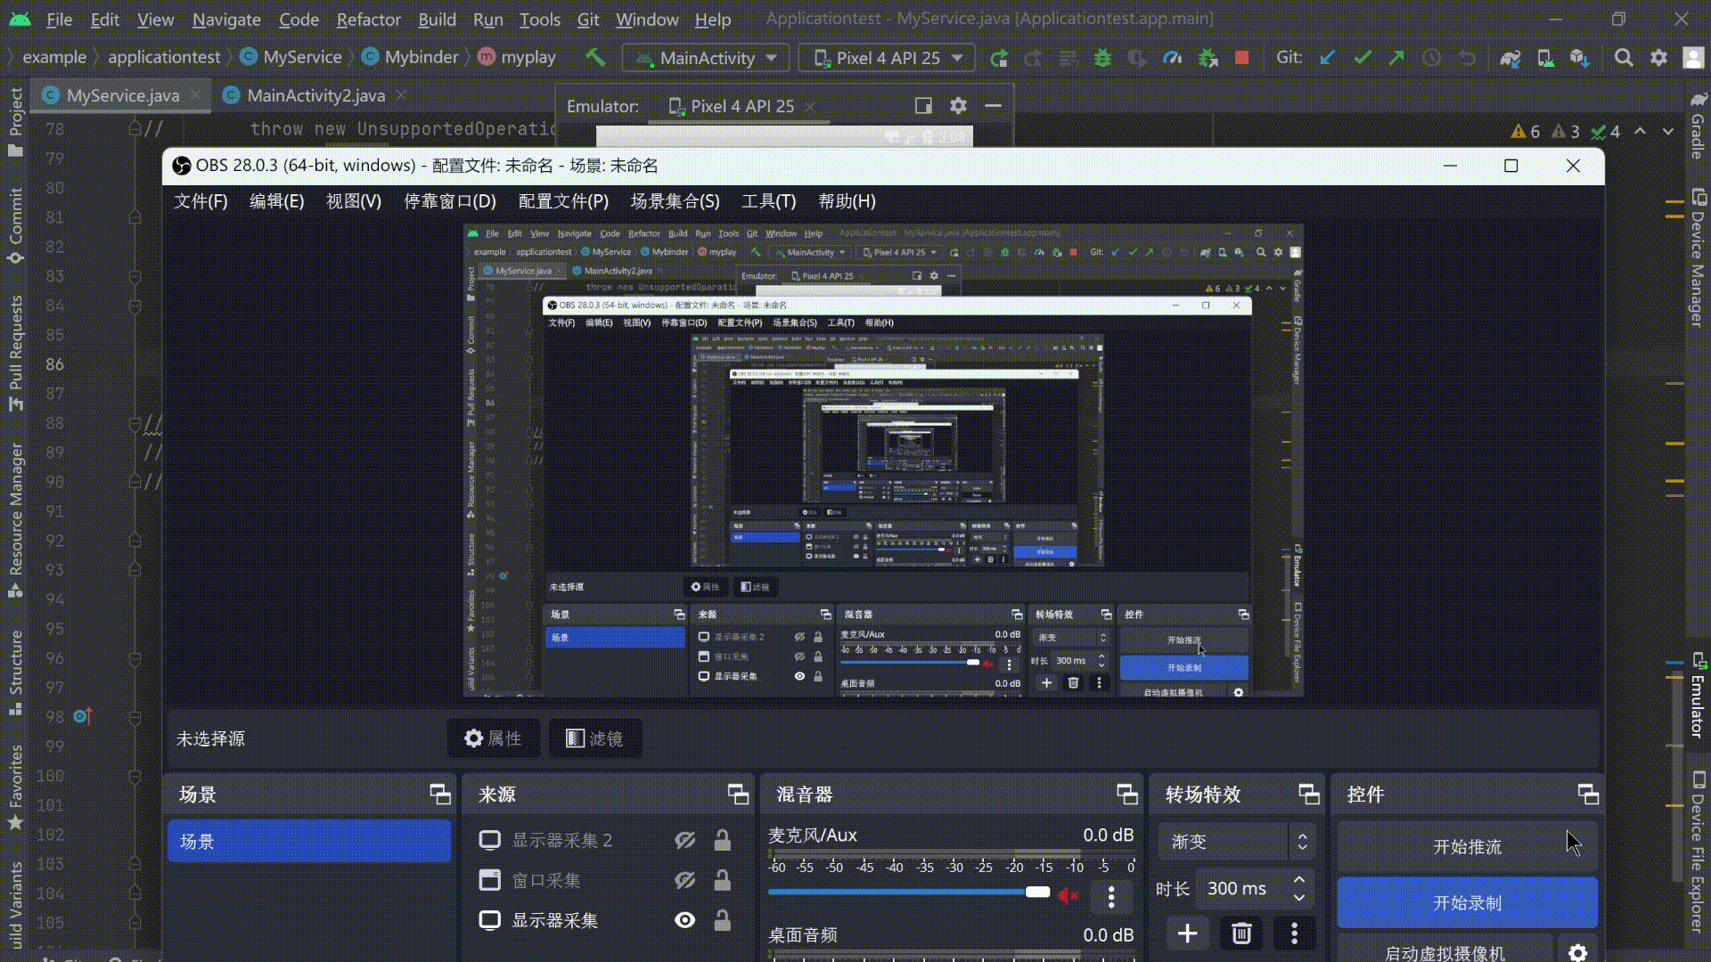1711x962 pixels.
Task: Open the Project tool window
Action: (15, 122)
